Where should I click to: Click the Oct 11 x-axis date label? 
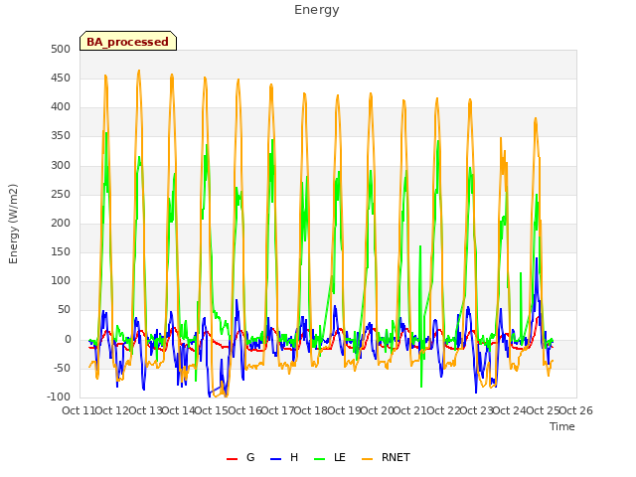pos(79,410)
